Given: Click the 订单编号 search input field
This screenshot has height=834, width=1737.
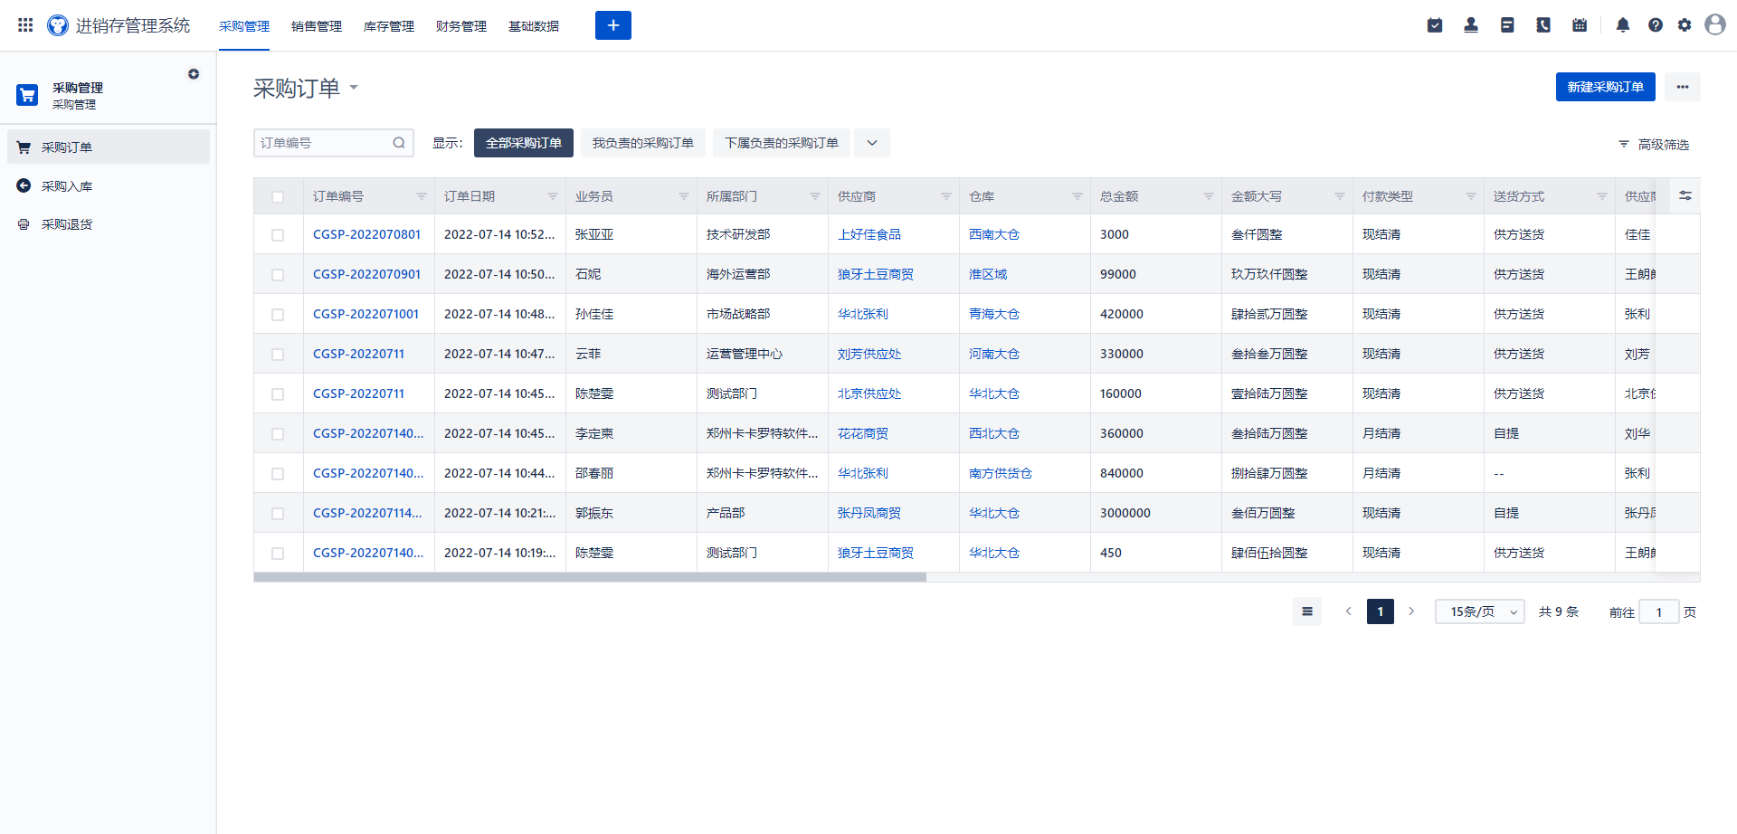Looking at the screenshot, I should pos(324,143).
